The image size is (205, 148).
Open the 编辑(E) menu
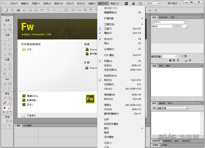25,3
